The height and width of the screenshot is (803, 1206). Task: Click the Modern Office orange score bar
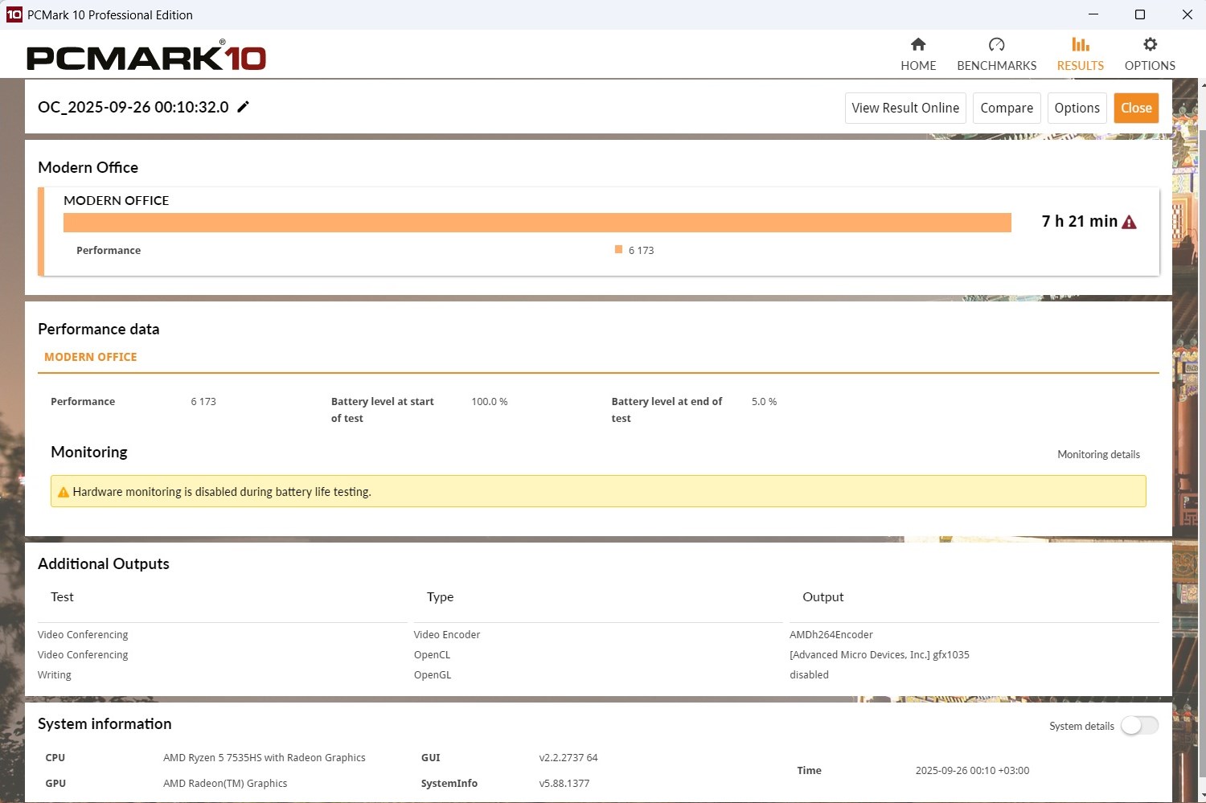tap(537, 223)
